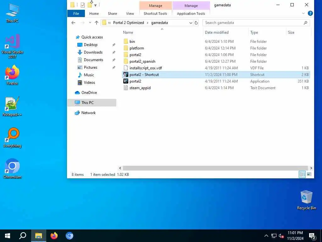Select the bin folder icon

pyautogui.click(x=126, y=41)
